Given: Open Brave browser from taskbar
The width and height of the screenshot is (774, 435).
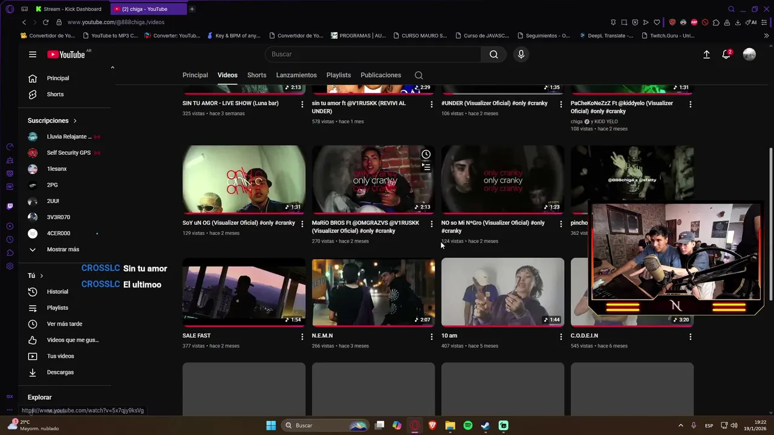Looking at the screenshot, I should 432,425.
